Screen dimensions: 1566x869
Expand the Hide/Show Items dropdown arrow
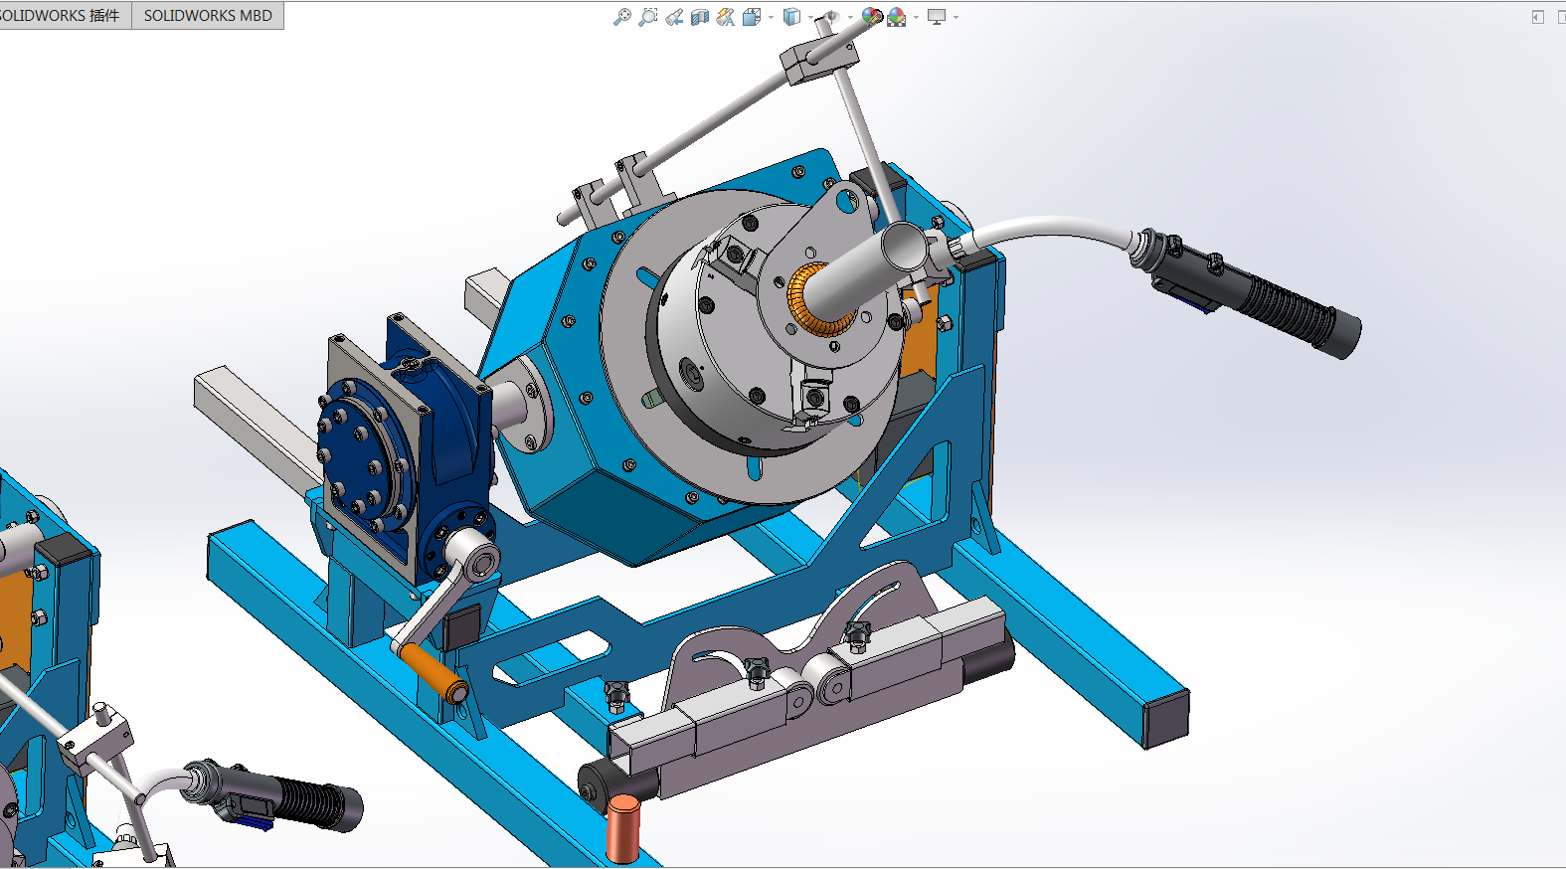click(x=850, y=17)
